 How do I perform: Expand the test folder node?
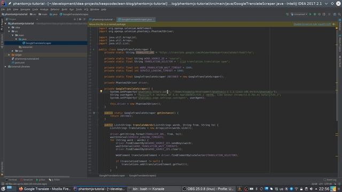(x=13, y=51)
